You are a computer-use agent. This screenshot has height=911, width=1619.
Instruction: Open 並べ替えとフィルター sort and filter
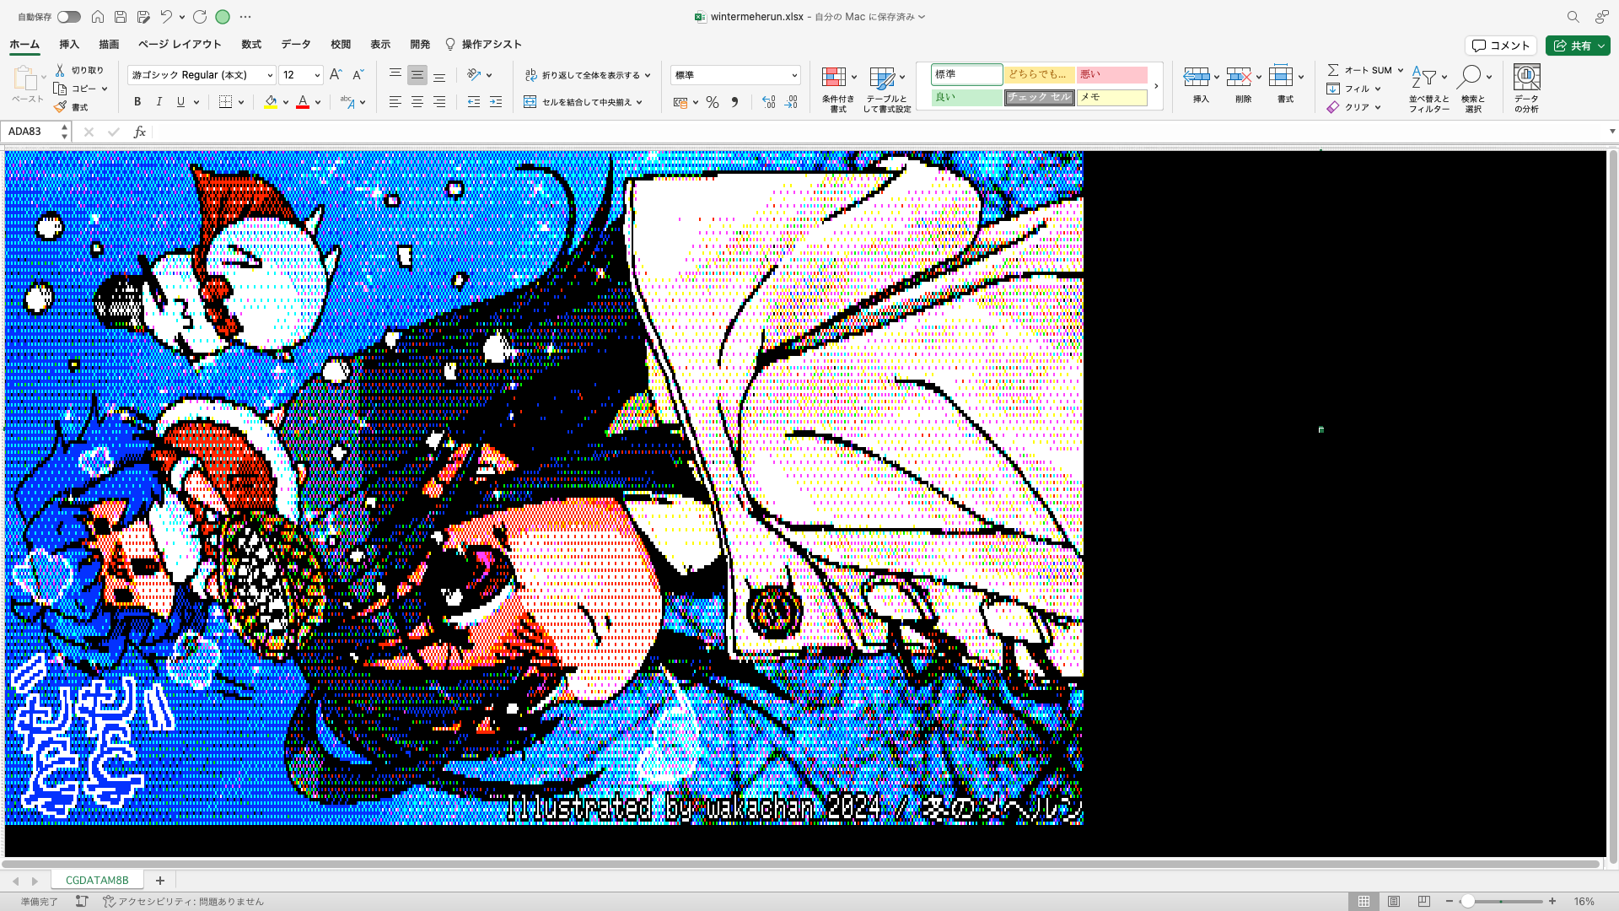pos(1428,89)
